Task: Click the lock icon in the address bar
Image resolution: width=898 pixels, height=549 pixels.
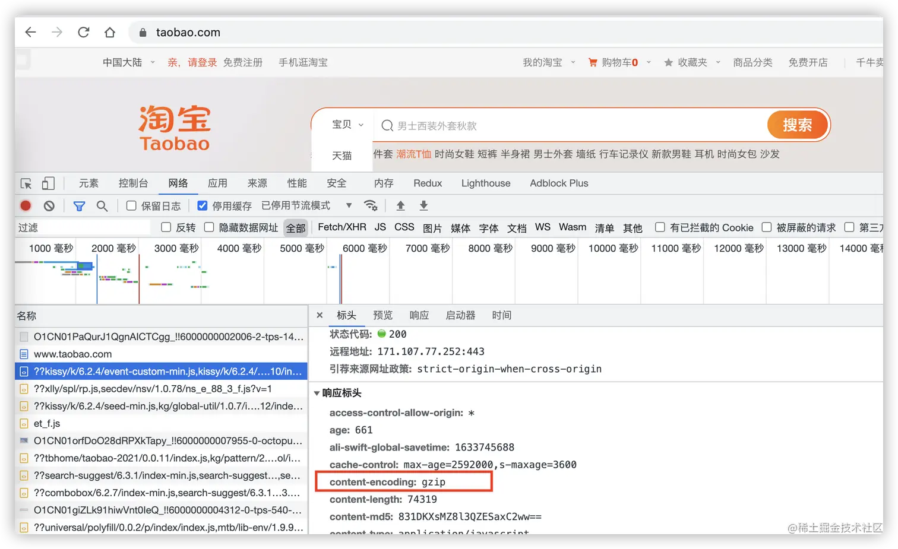Action: pos(143,33)
